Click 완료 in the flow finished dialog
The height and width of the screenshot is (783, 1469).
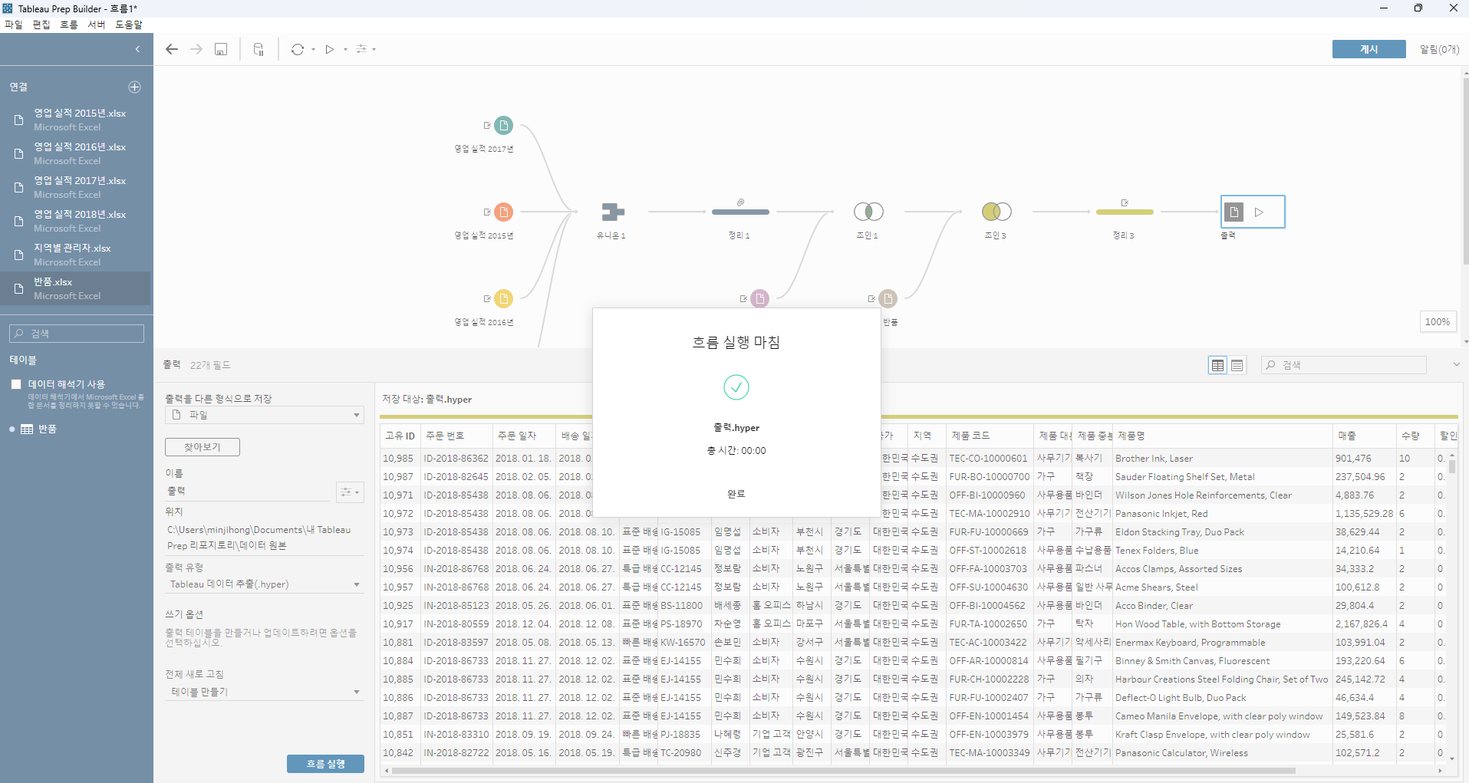[x=736, y=494]
